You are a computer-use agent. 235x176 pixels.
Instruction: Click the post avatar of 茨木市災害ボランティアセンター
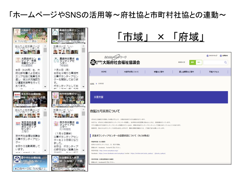[18, 124]
